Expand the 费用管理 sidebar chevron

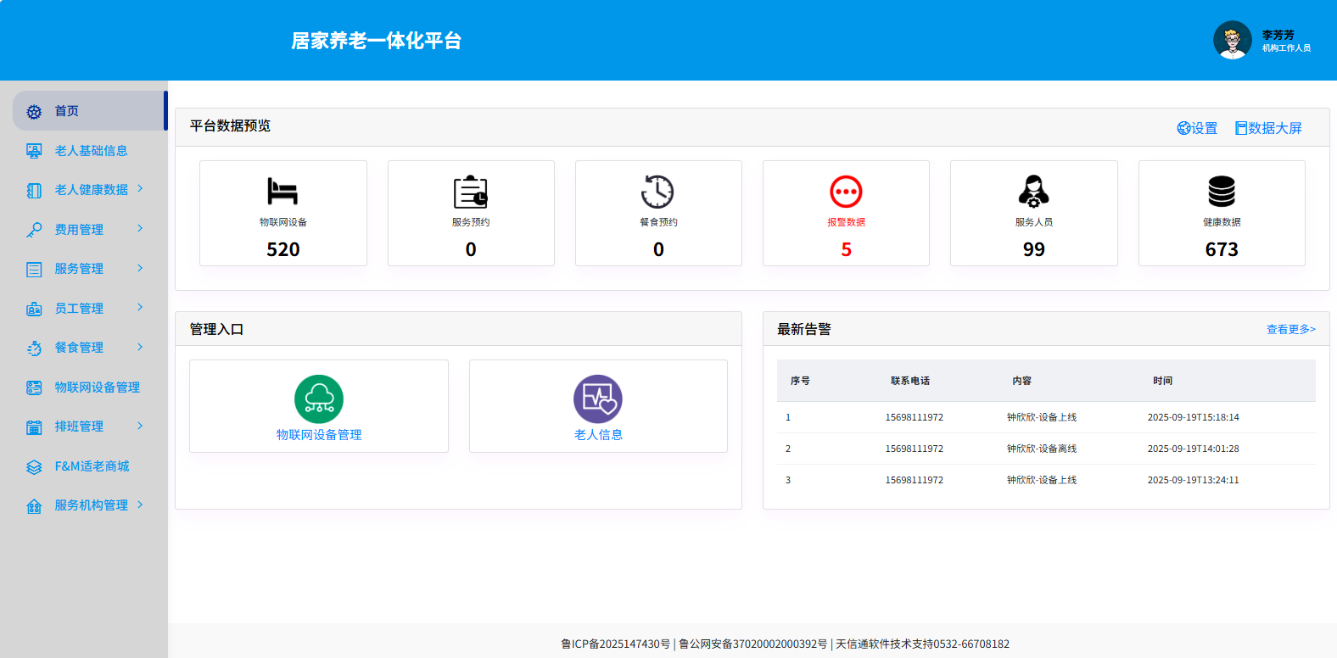click(140, 229)
